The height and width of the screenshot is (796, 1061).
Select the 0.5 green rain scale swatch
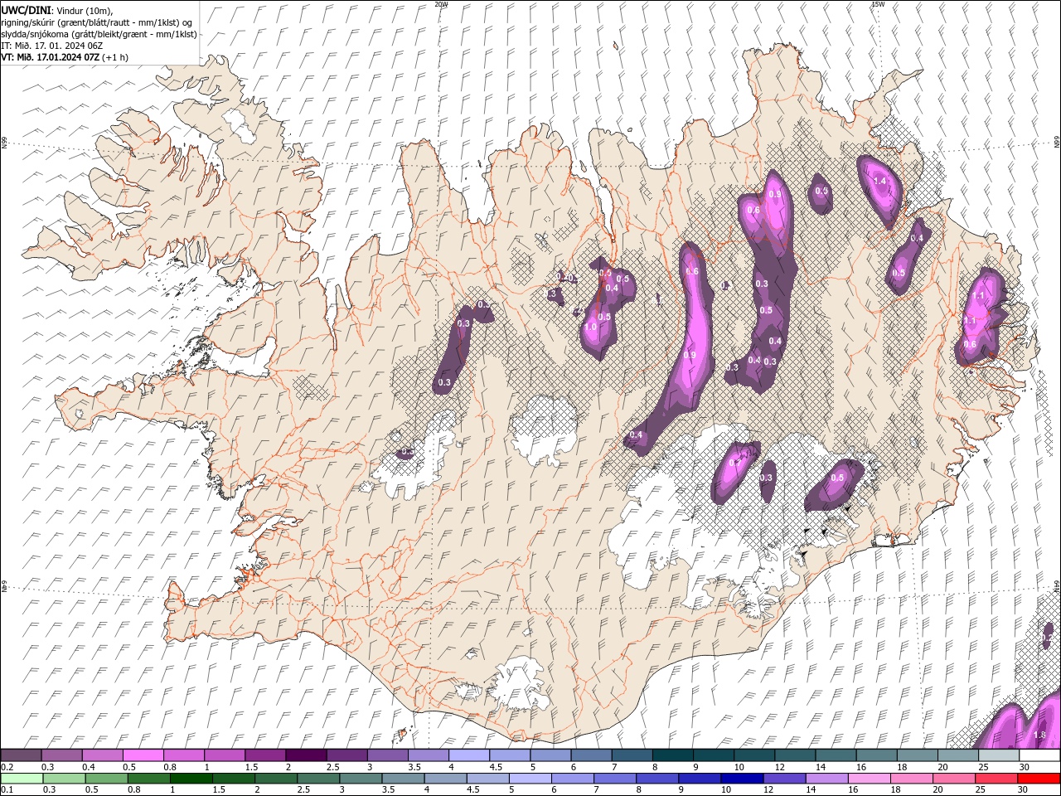(x=106, y=779)
